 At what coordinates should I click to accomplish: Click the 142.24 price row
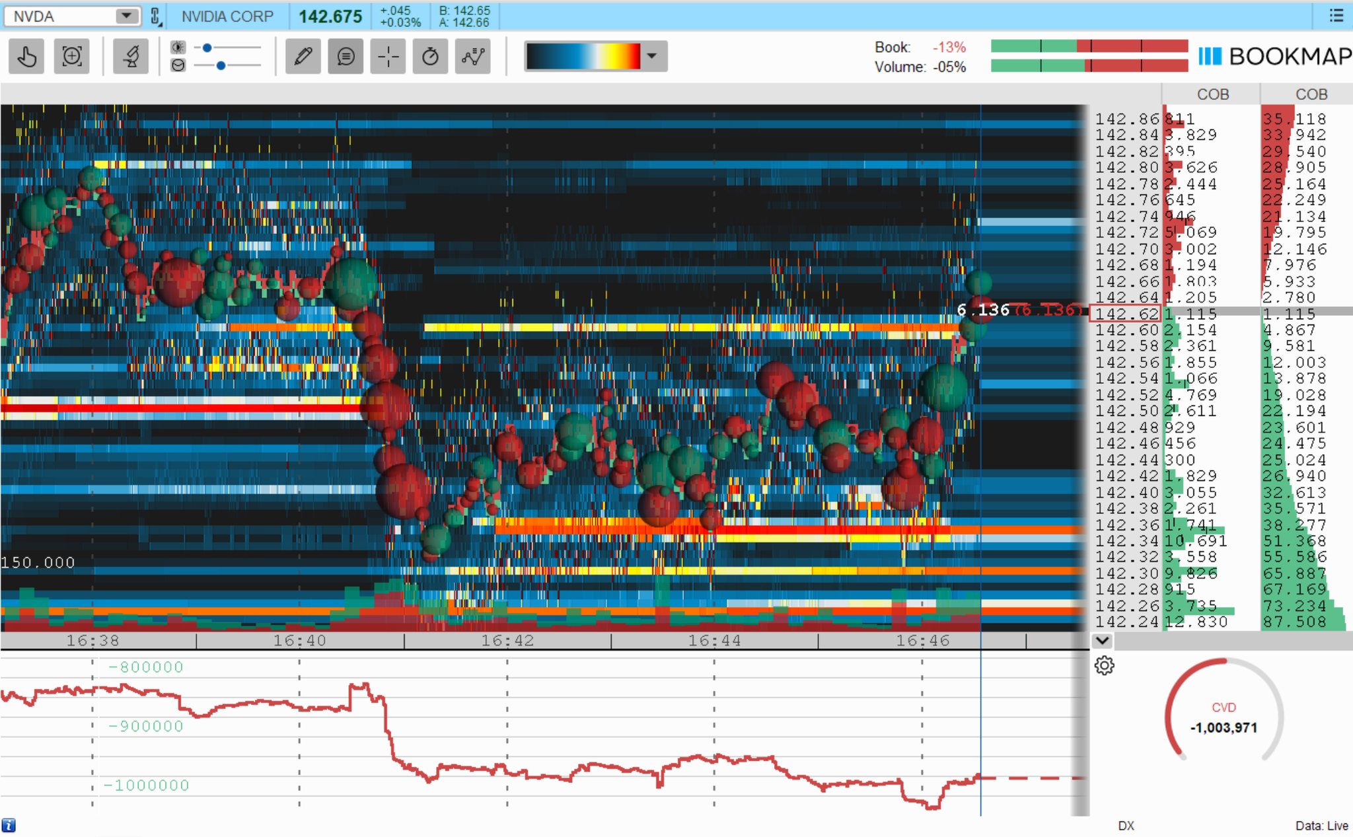(x=1127, y=622)
